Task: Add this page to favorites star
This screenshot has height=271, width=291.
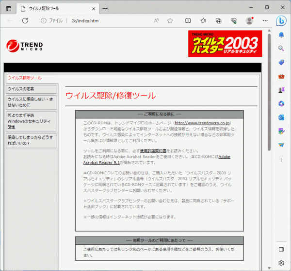Action: coord(170,20)
